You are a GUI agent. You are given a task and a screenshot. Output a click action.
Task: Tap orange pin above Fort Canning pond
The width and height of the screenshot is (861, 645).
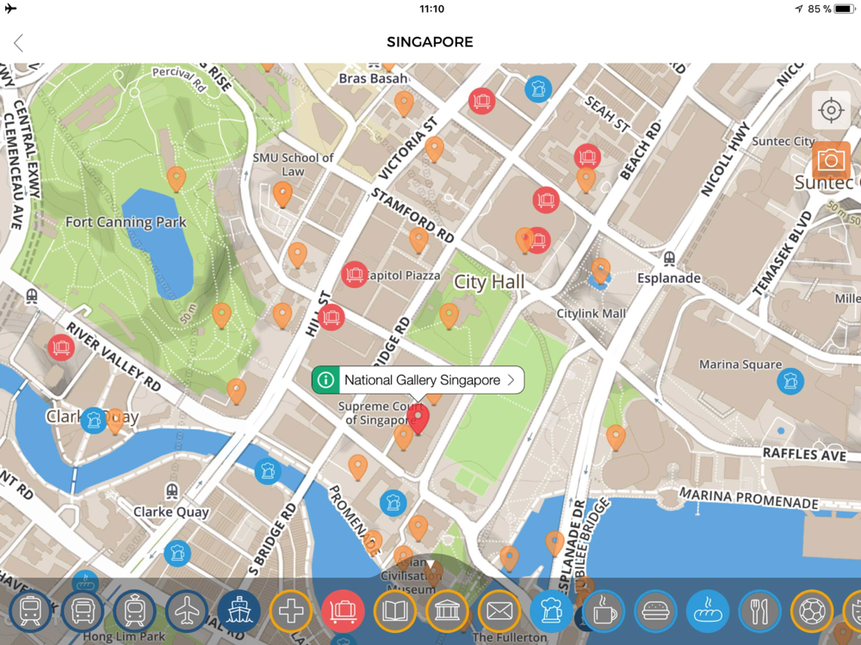pyautogui.click(x=177, y=178)
